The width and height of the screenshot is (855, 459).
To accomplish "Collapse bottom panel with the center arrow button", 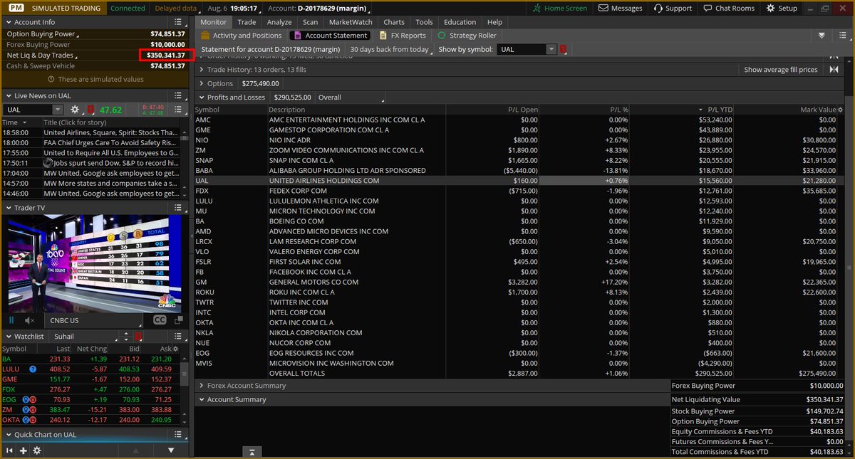I will (x=252, y=452).
